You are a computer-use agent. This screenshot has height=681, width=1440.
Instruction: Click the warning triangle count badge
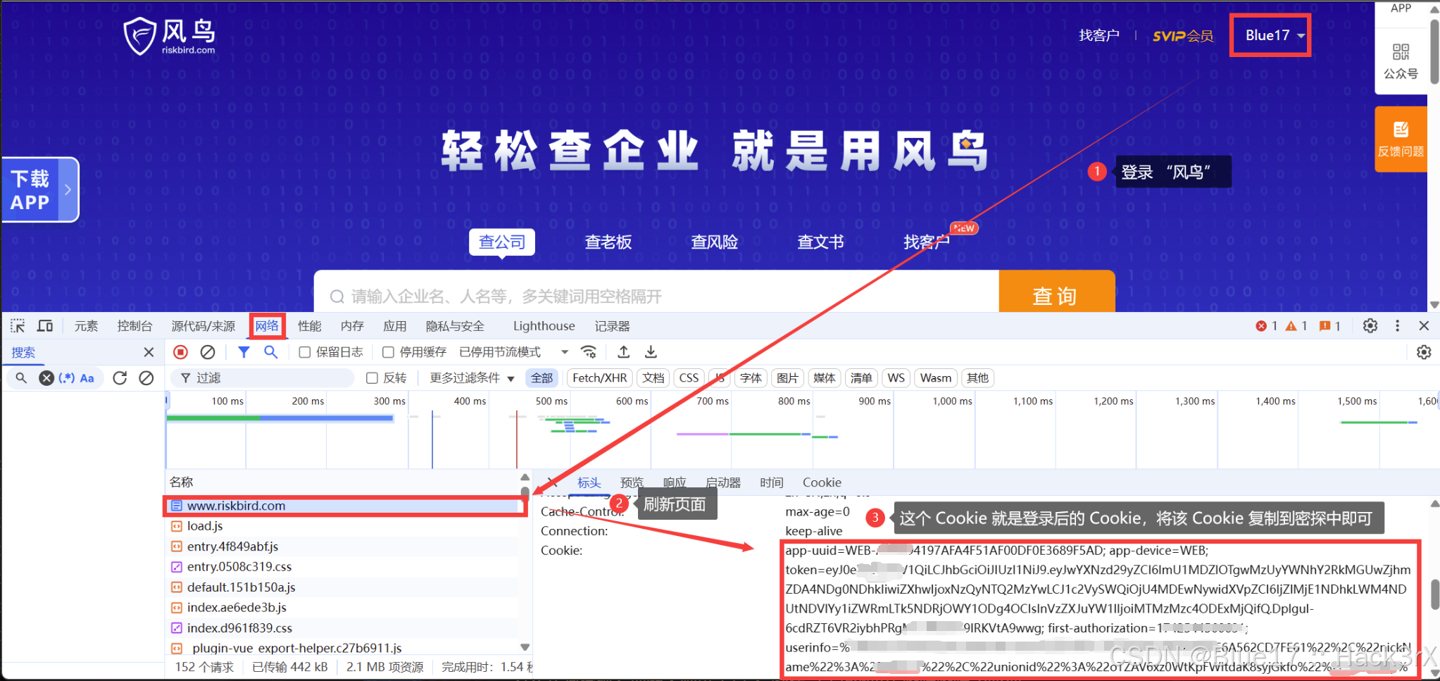1296,326
